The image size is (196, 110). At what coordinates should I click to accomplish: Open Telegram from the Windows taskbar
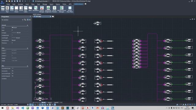(58, 108)
